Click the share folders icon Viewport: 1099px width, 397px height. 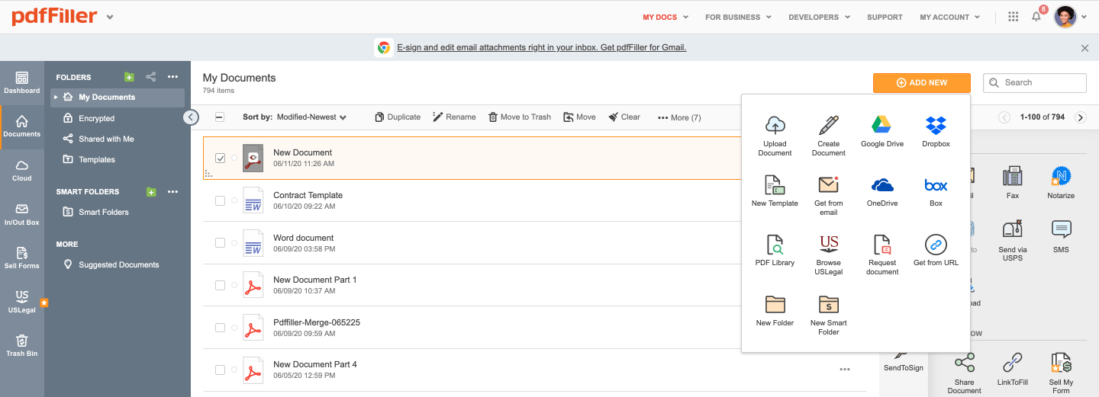[x=151, y=77]
